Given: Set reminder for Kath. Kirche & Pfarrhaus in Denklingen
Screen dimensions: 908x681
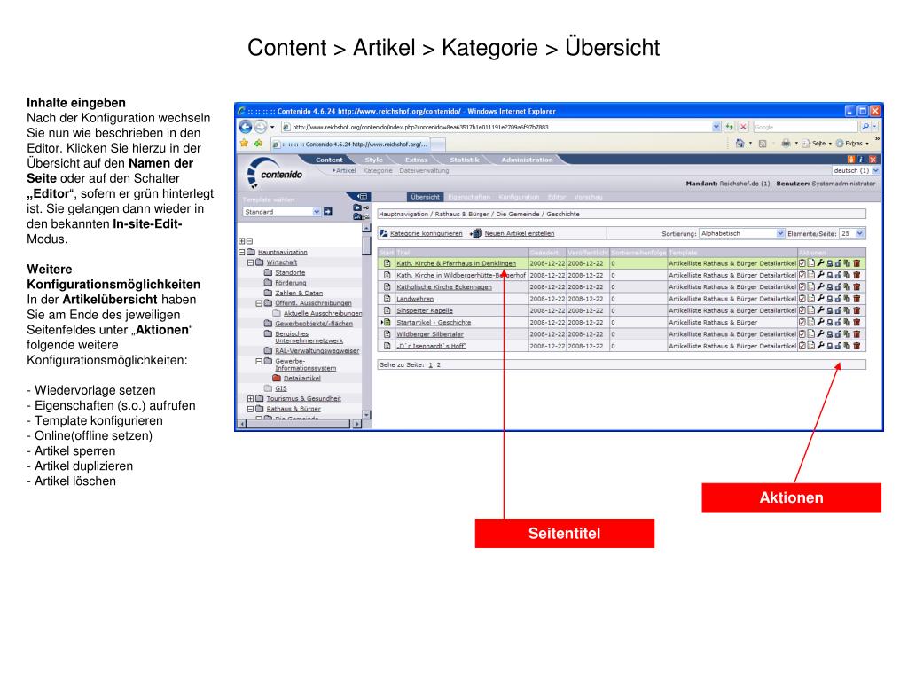Looking at the screenshot, I should (802, 263).
